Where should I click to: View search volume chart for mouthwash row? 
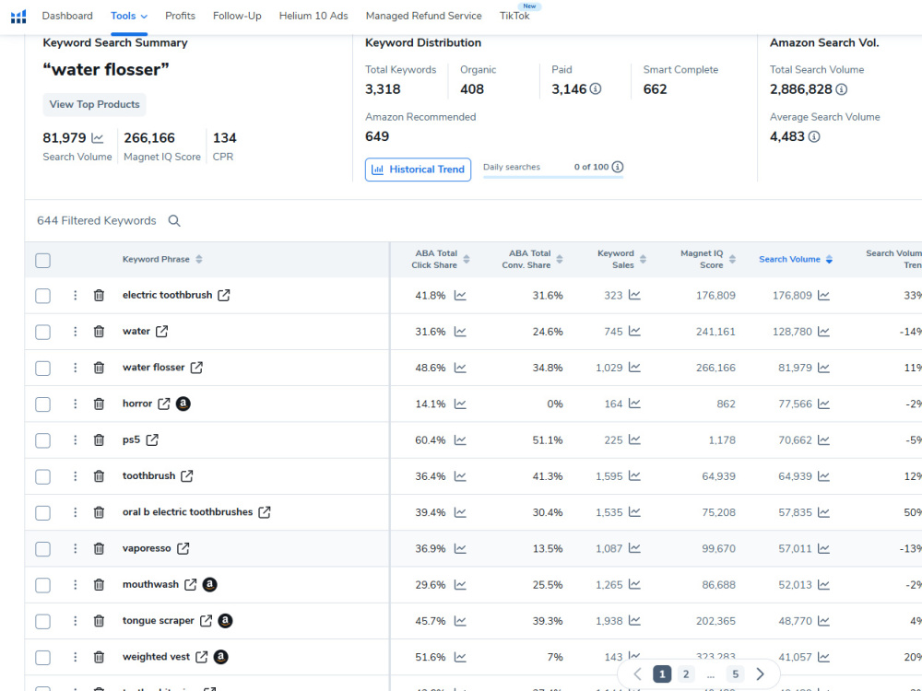pos(823,585)
